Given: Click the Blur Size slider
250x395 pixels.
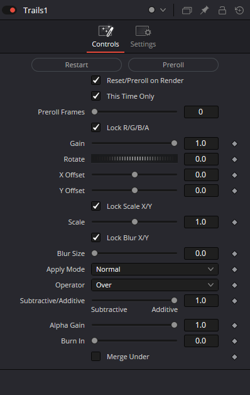Looking at the screenshot, I should [x=134, y=253].
